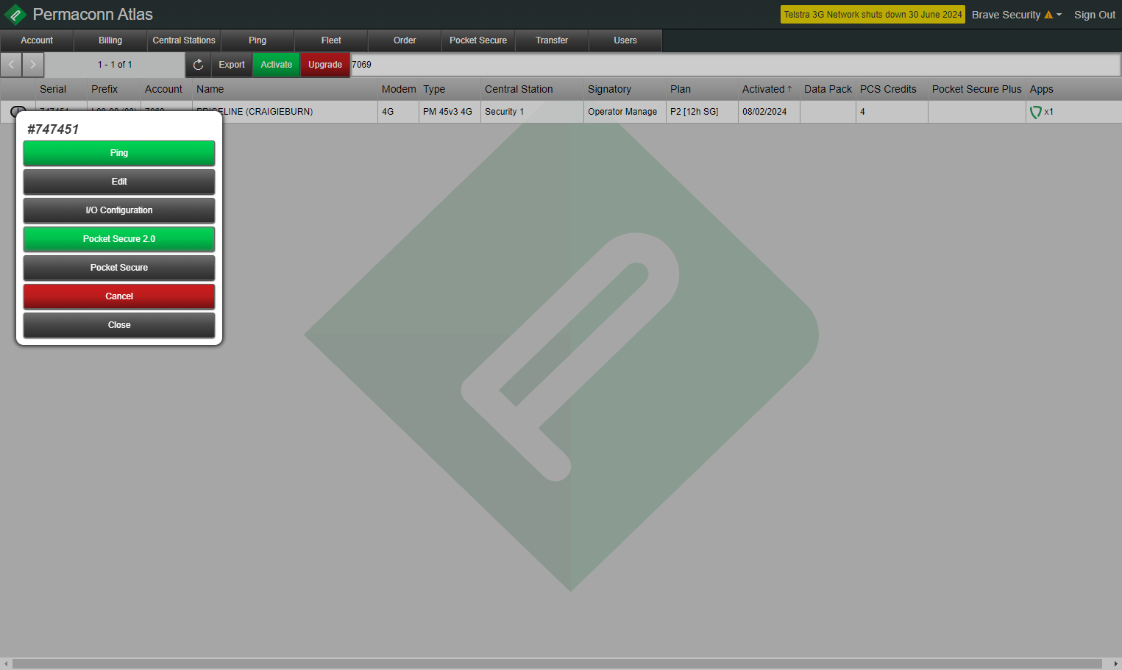Viewport: 1122px width, 670px height.
Task: Open the Billing menu tab
Action: [x=110, y=40]
